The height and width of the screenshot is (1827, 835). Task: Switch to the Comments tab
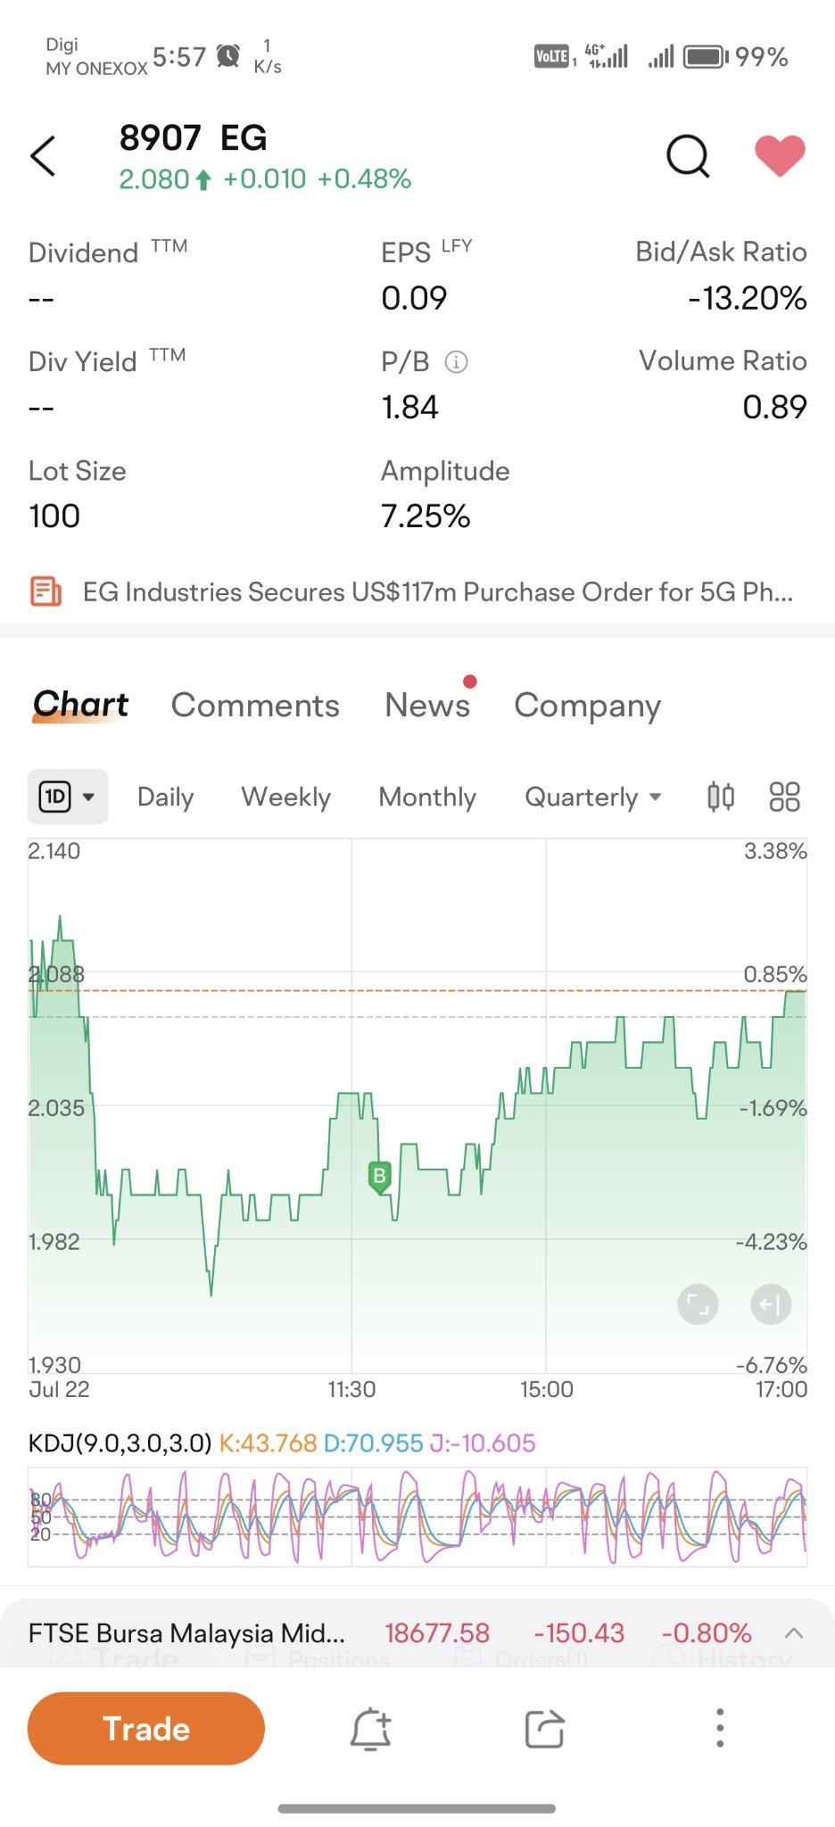coord(255,706)
